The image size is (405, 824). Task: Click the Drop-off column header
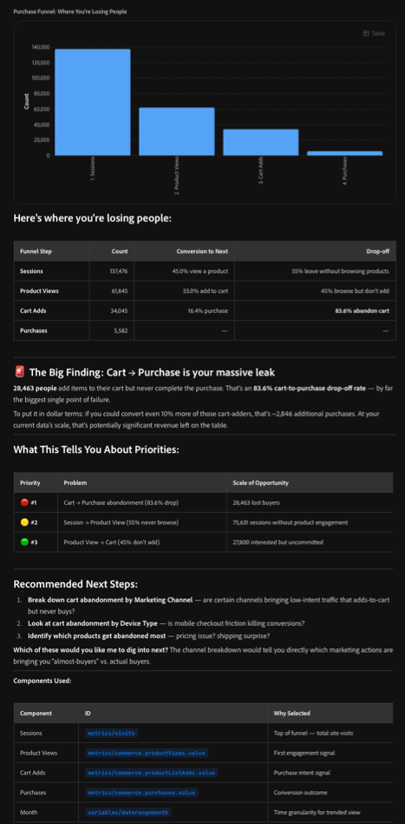pos(377,251)
